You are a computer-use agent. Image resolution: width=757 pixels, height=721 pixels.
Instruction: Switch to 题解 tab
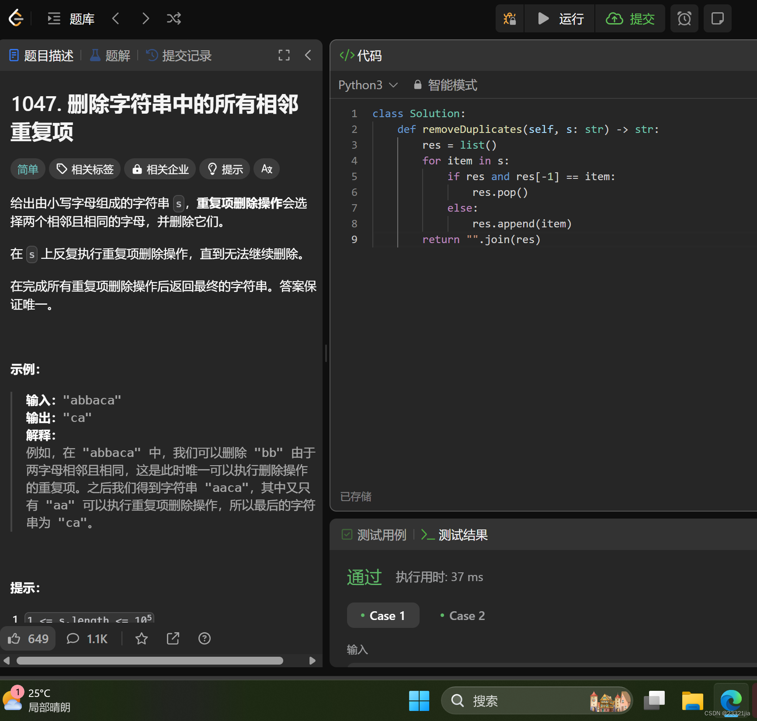click(x=110, y=56)
